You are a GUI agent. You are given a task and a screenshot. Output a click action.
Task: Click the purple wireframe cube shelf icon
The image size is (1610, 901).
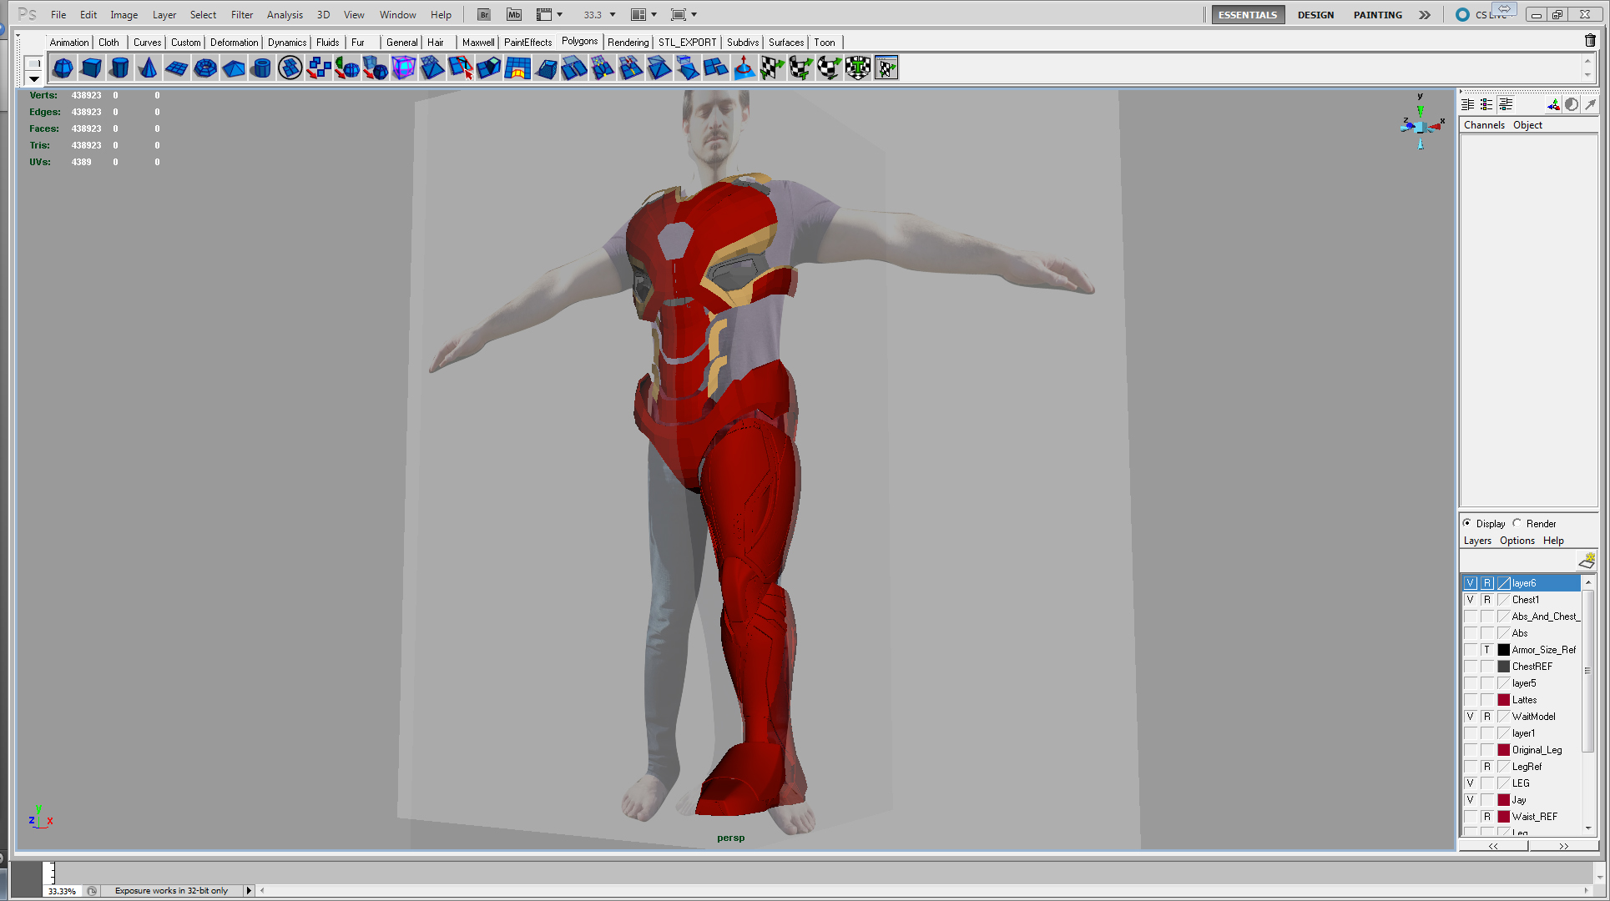[403, 68]
